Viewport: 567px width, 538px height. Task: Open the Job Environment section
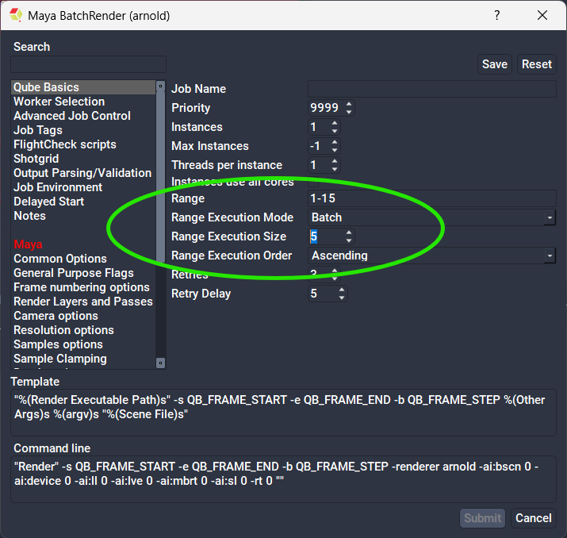coord(58,187)
